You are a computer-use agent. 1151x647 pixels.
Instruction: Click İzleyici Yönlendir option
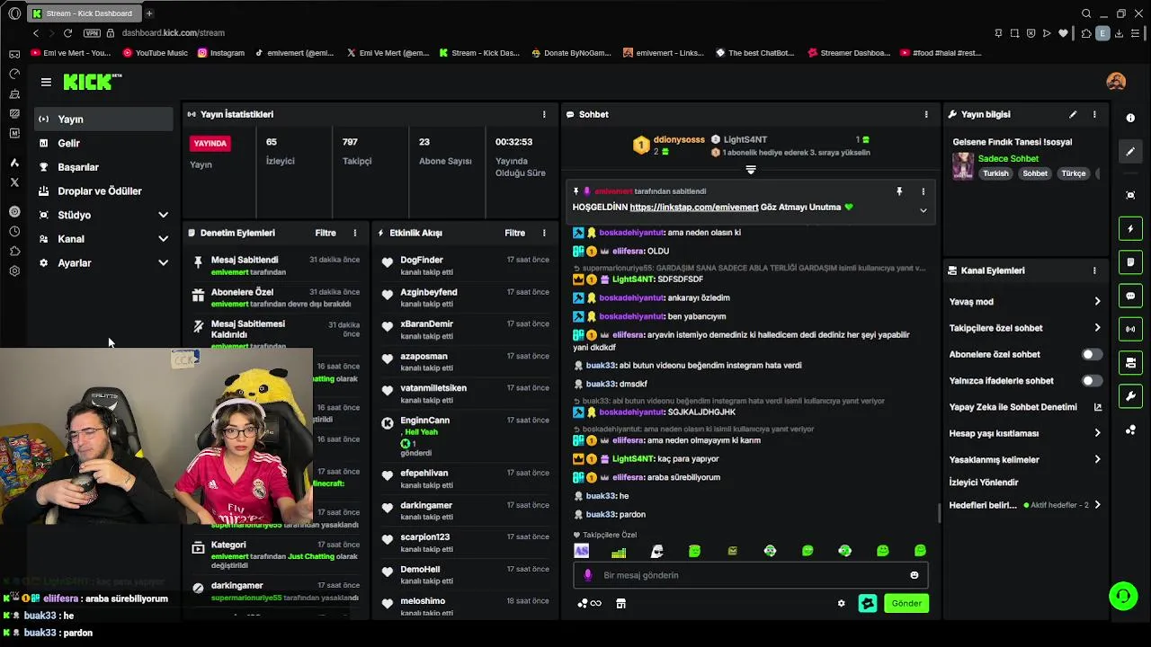click(x=984, y=483)
